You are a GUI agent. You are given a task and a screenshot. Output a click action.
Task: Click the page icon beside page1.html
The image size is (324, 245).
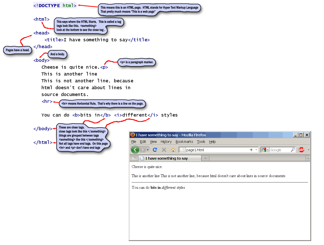point(182,150)
